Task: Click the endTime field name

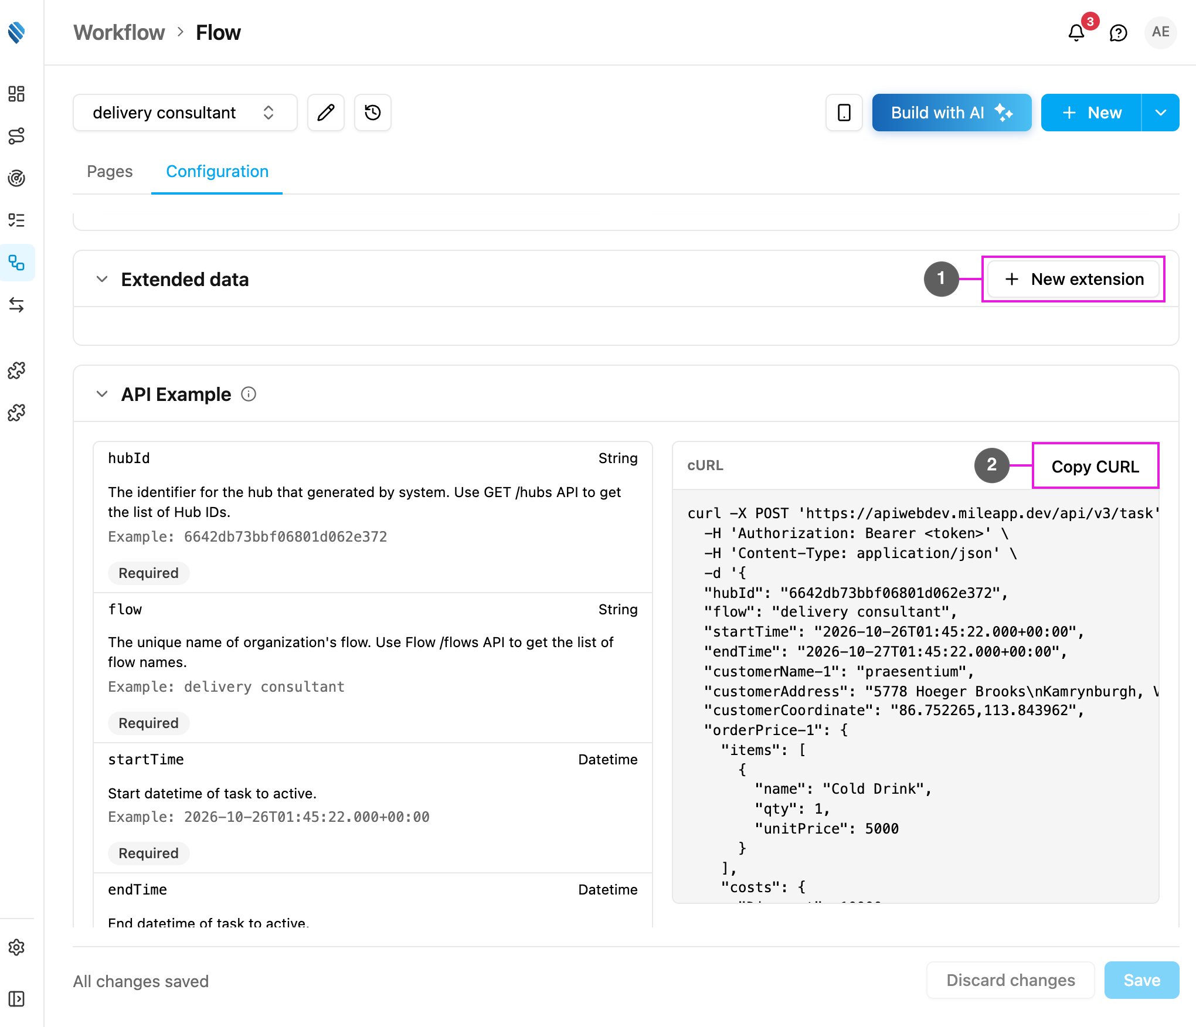Action: 137,889
